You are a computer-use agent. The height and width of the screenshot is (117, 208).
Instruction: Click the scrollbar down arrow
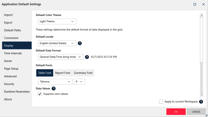201,95
